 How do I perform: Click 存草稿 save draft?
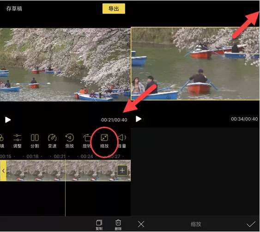click(x=14, y=9)
